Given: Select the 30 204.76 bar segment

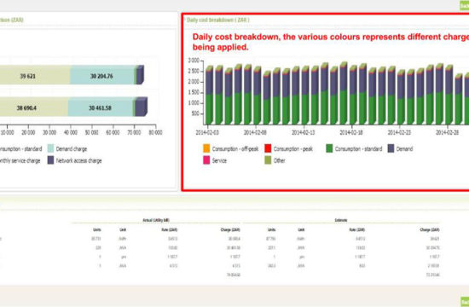Looking at the screenshot, I should pos(102,76).
